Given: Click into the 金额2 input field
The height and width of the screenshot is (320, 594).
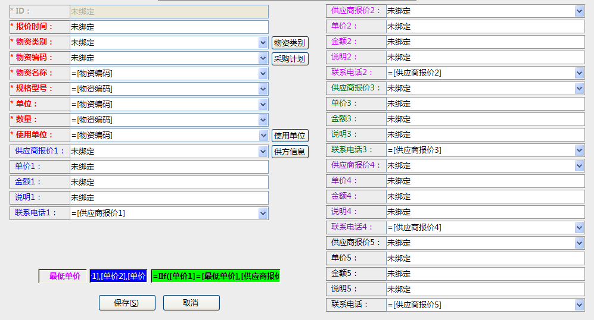Looking at the screenshot, I should pos(486,42).
